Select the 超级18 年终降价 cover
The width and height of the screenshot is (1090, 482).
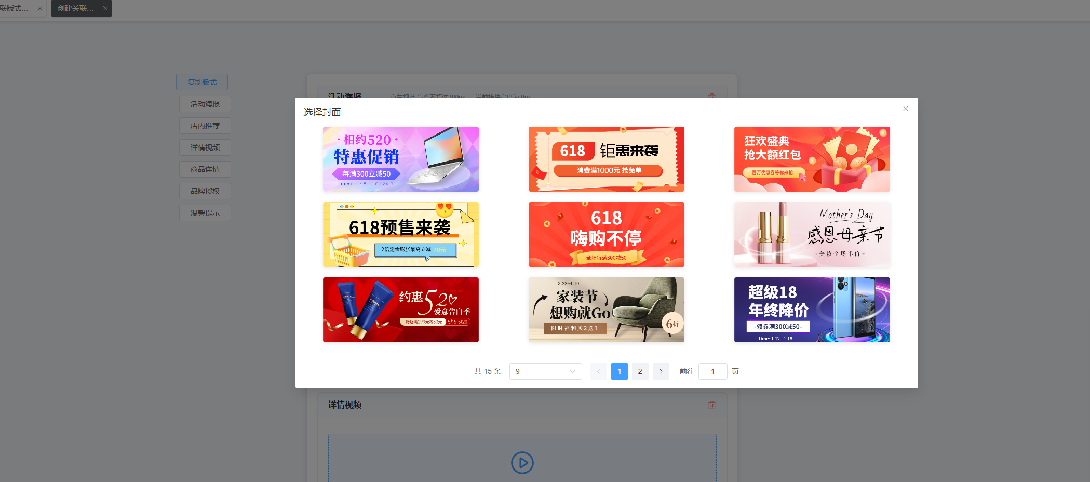pos(812,310)
